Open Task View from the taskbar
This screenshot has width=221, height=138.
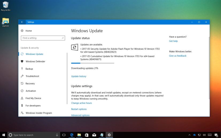pos(64,135)
